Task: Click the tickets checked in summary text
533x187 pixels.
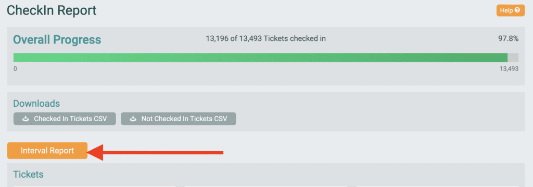Action: (x=266, y=38)
